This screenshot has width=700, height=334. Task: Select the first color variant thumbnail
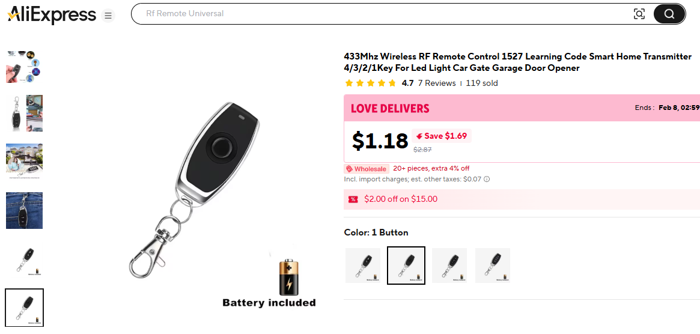coord(363,265)
